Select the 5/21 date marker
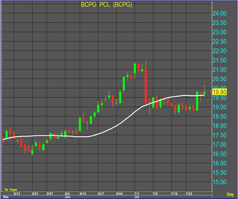Viewport: 238px width, 199px height. 35,194
